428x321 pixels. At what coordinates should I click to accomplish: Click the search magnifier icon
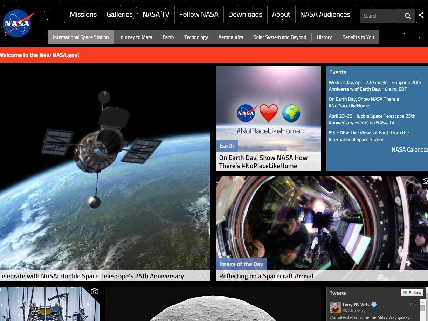click(408, 16)
